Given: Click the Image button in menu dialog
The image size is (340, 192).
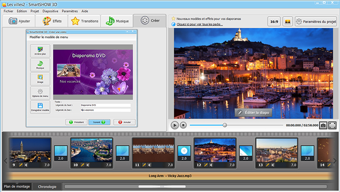Looking at the screenshot, I should tap(40, 79).
